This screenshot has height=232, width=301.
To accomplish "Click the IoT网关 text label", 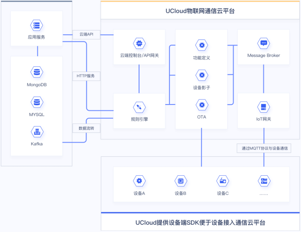I will [263, 119].
